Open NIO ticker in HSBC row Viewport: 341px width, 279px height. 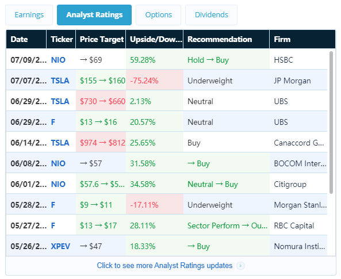tap(58, 60)
